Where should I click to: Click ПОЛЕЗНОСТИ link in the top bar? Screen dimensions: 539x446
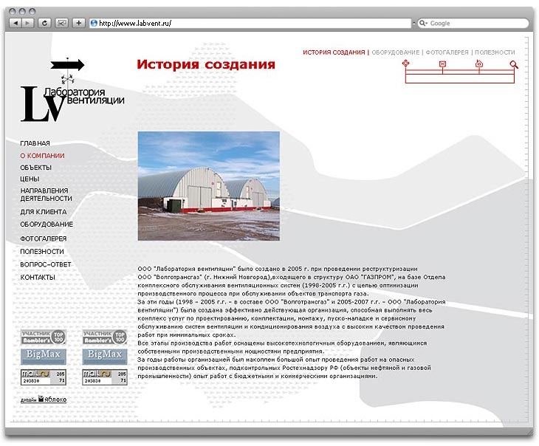pyautogui.click(x=495, y=52)
